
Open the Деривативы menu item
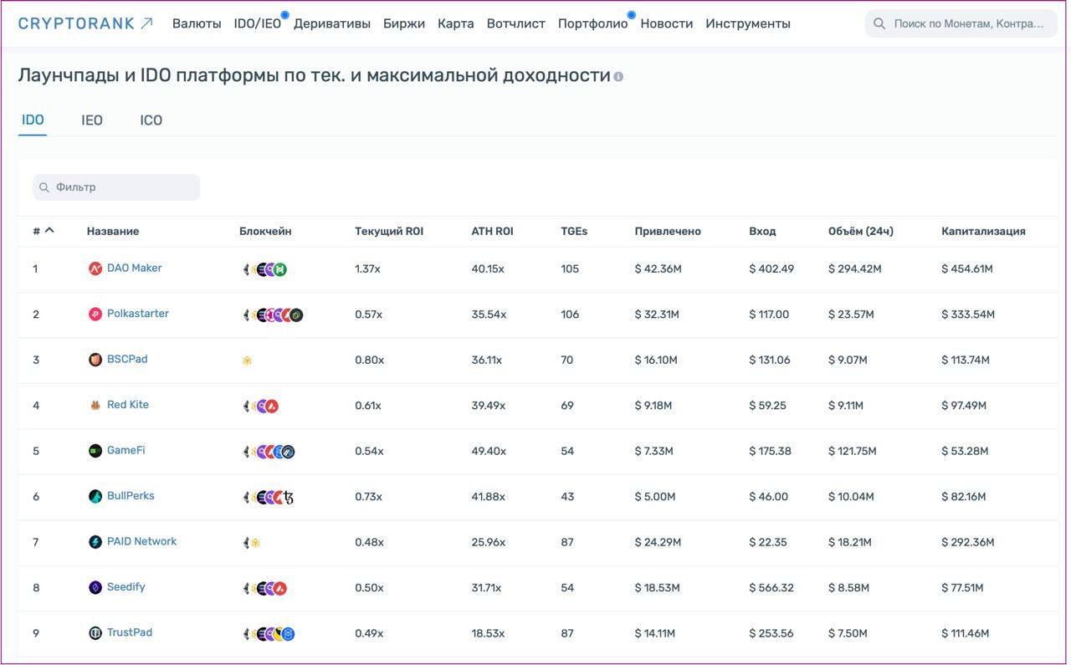332,23
